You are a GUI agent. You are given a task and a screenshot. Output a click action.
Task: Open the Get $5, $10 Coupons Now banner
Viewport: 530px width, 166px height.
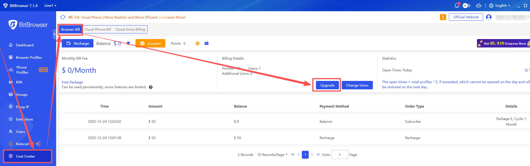[x=503, y=43]
